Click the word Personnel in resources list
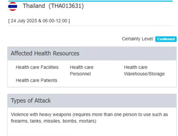 80,74
